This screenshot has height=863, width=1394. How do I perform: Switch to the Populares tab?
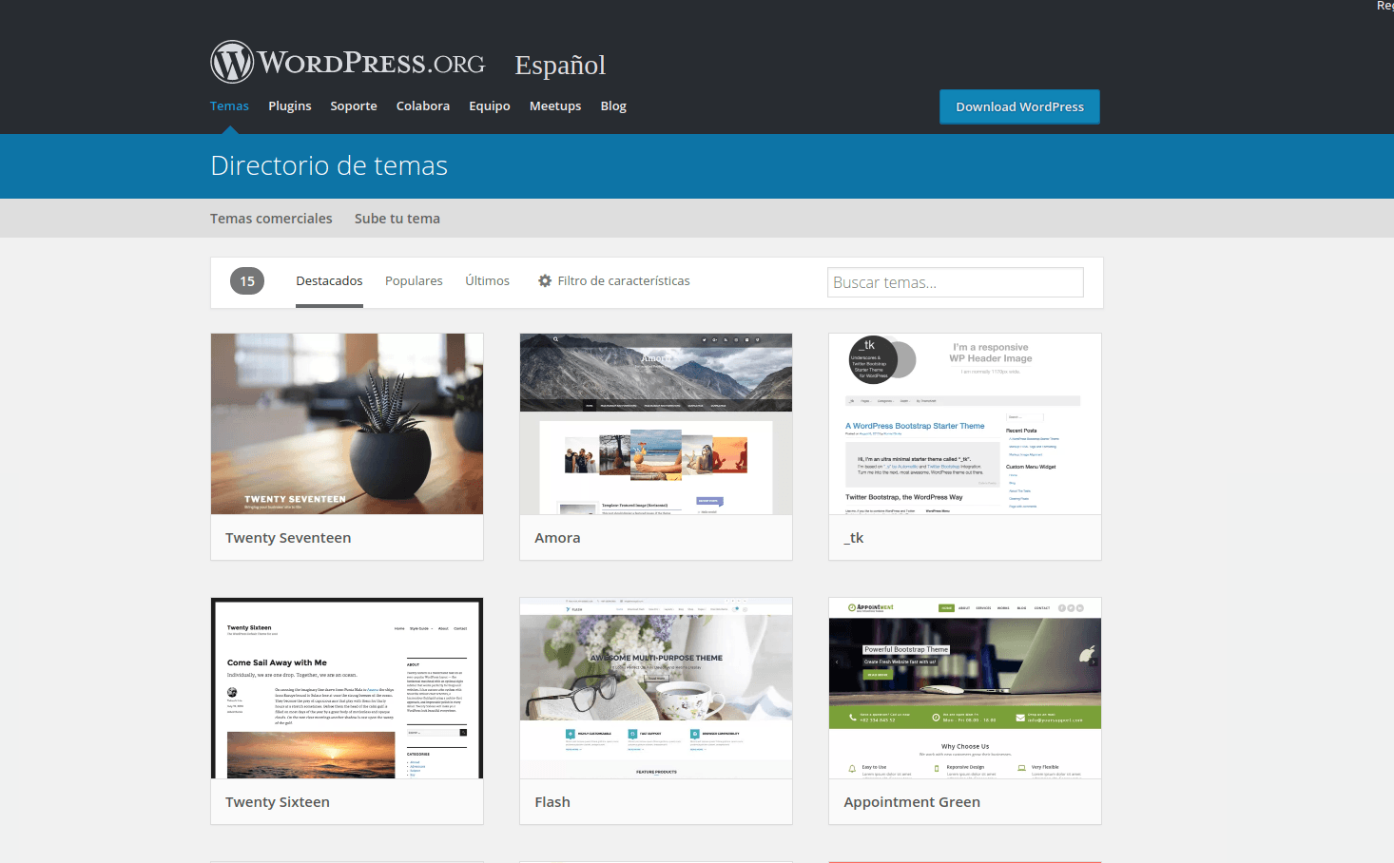pos(414,281)
